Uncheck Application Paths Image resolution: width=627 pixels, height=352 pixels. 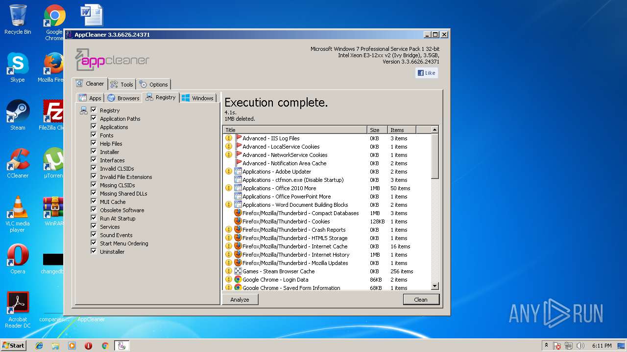coord(94,118)
